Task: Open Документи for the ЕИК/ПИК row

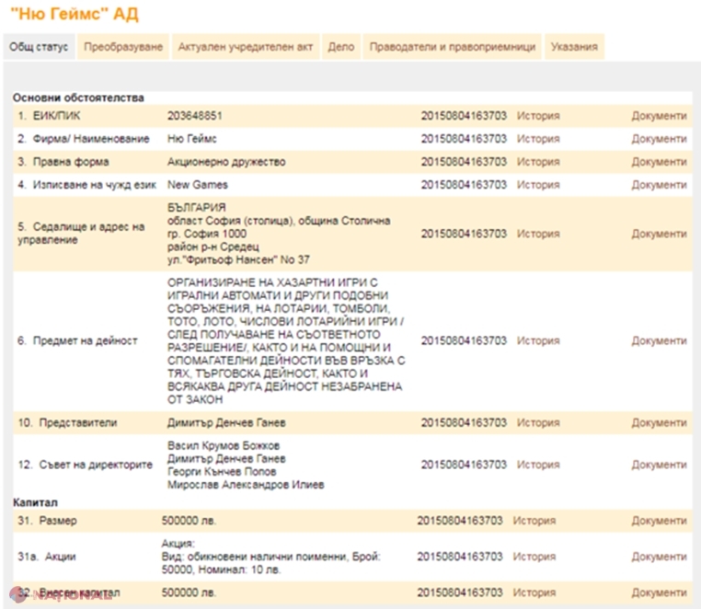Action: coord(659,116)
